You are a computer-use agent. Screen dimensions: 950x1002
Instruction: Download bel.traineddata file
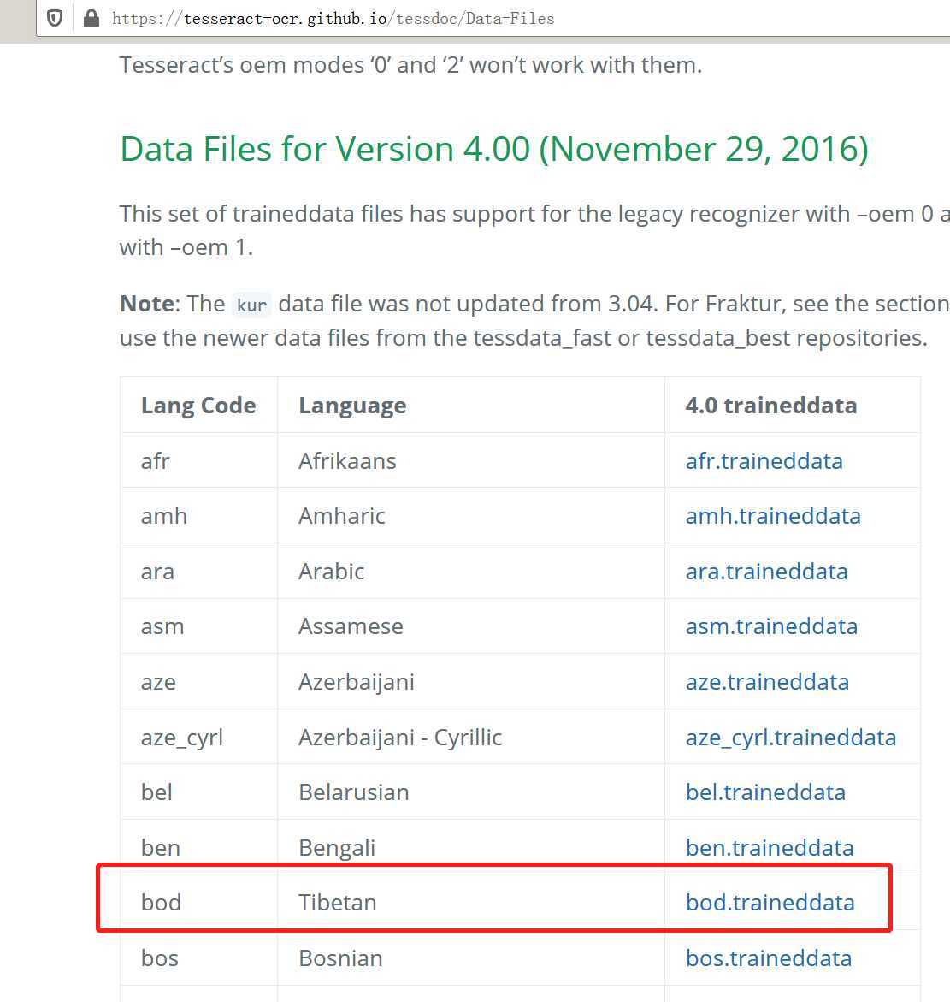pos(764,792)
